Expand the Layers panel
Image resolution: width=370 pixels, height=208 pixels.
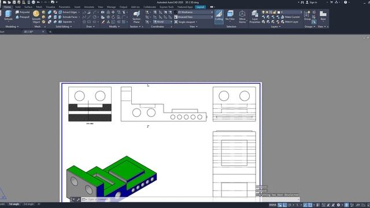(x=276, y=27)
